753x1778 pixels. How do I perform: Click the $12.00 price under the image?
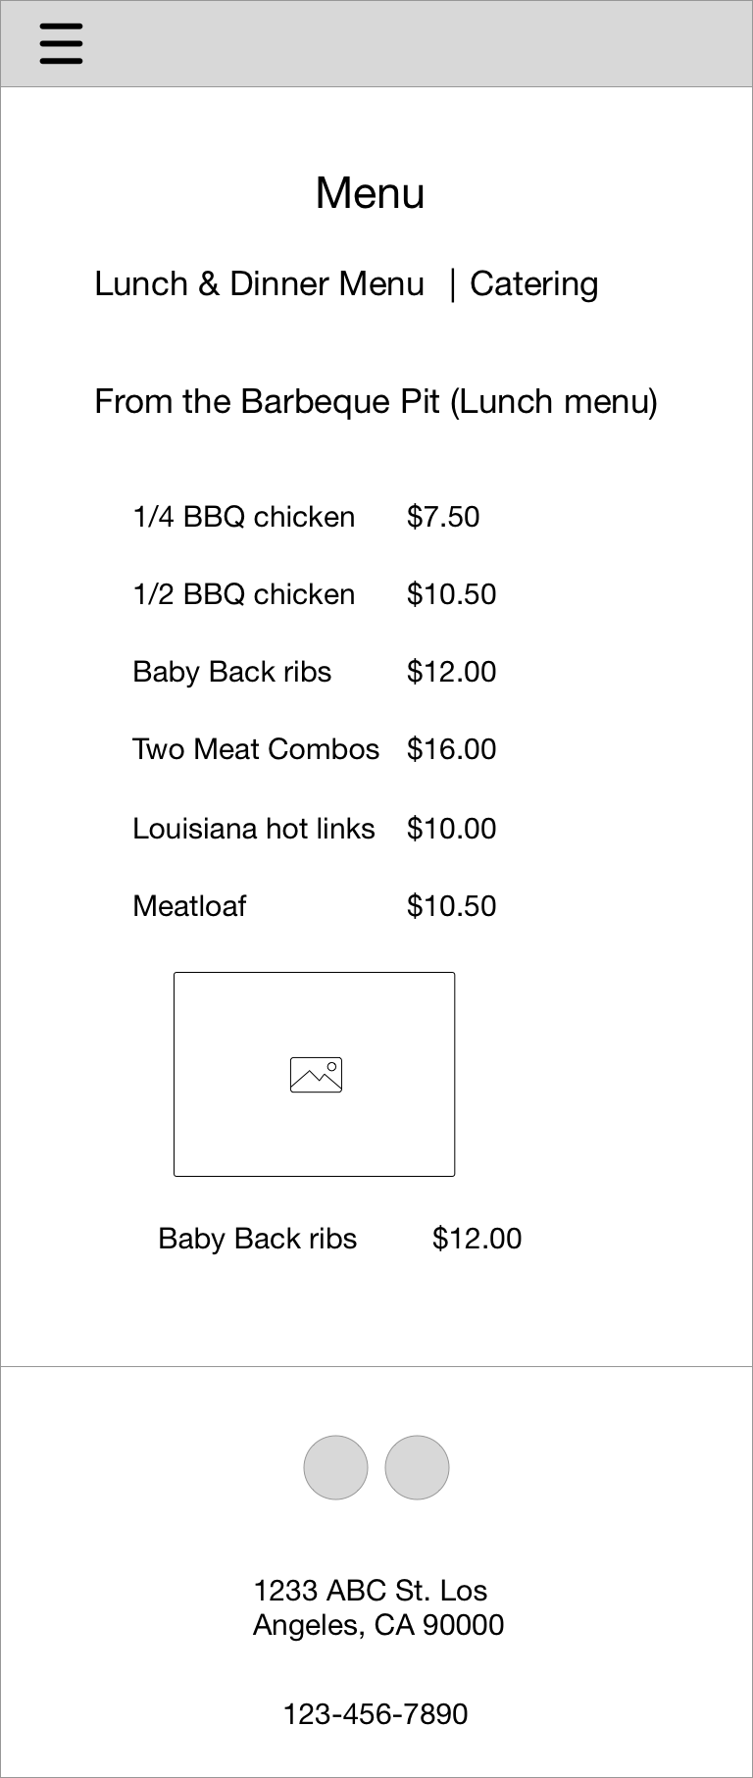477,1239
